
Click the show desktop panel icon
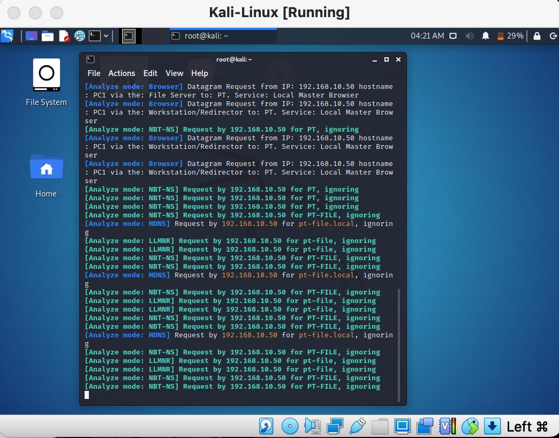click(32, 36)
